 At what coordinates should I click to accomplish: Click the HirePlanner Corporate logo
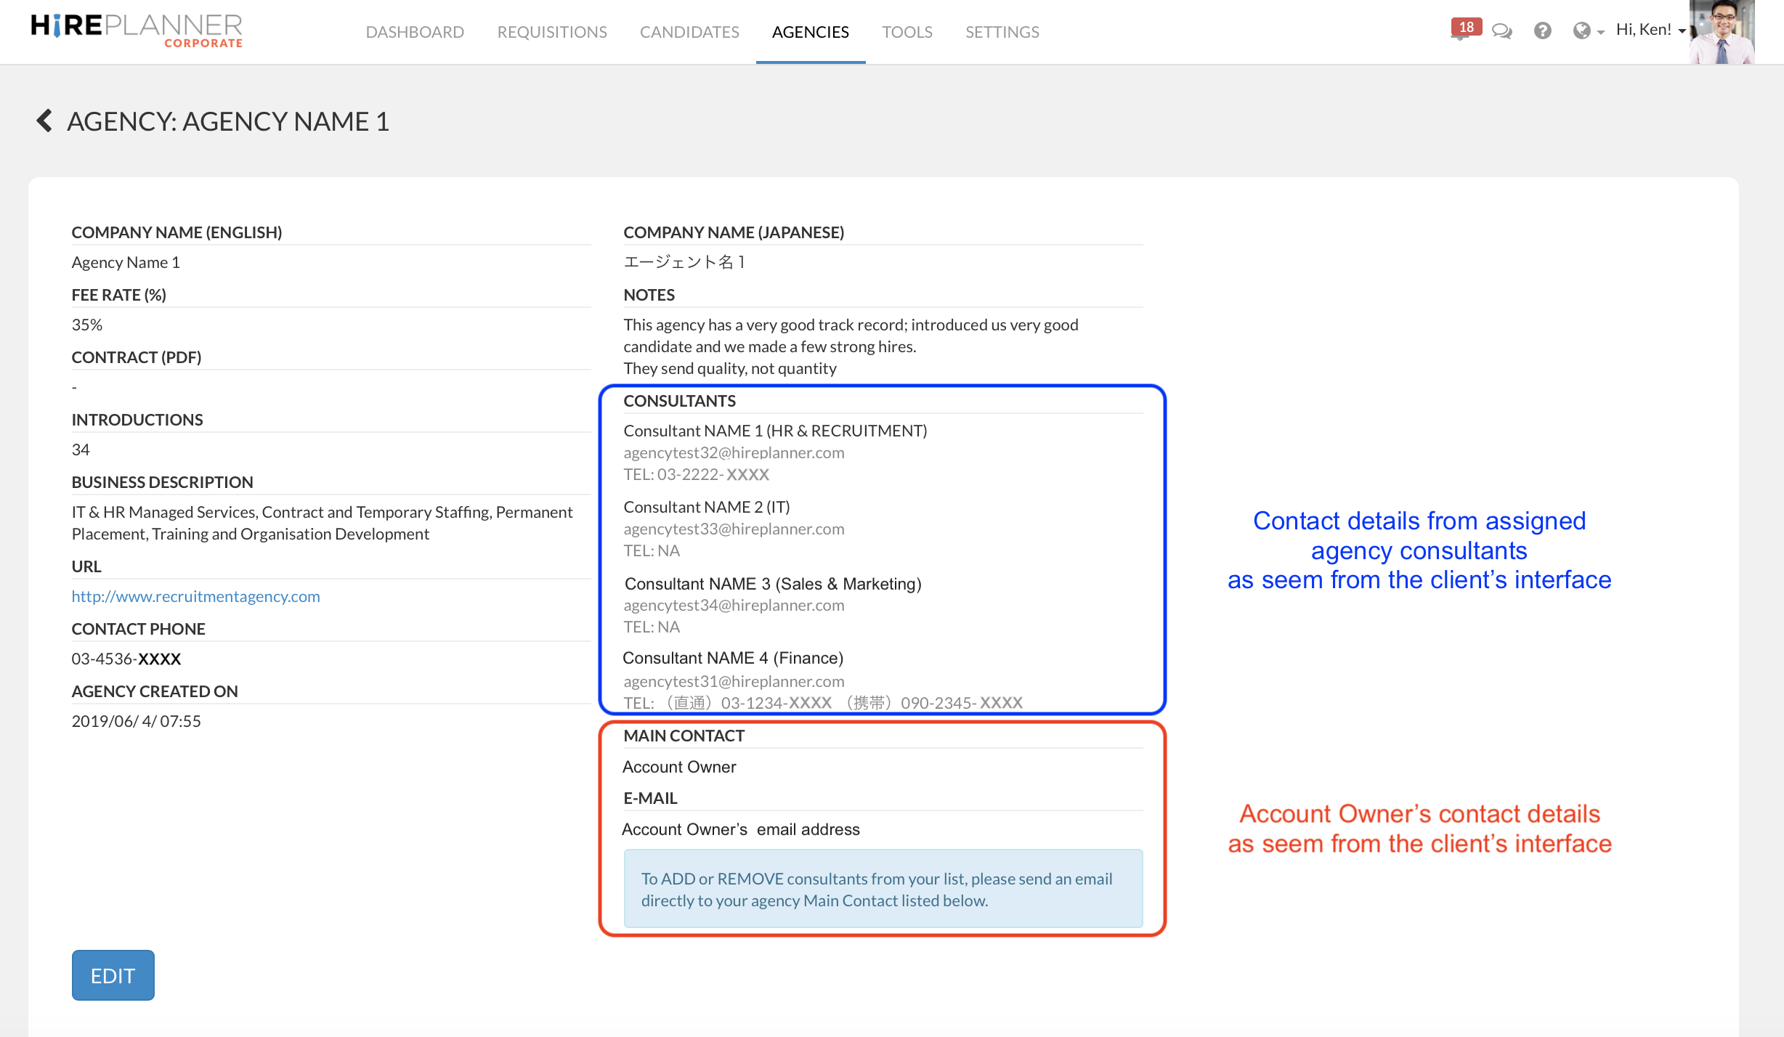point(137,30)
